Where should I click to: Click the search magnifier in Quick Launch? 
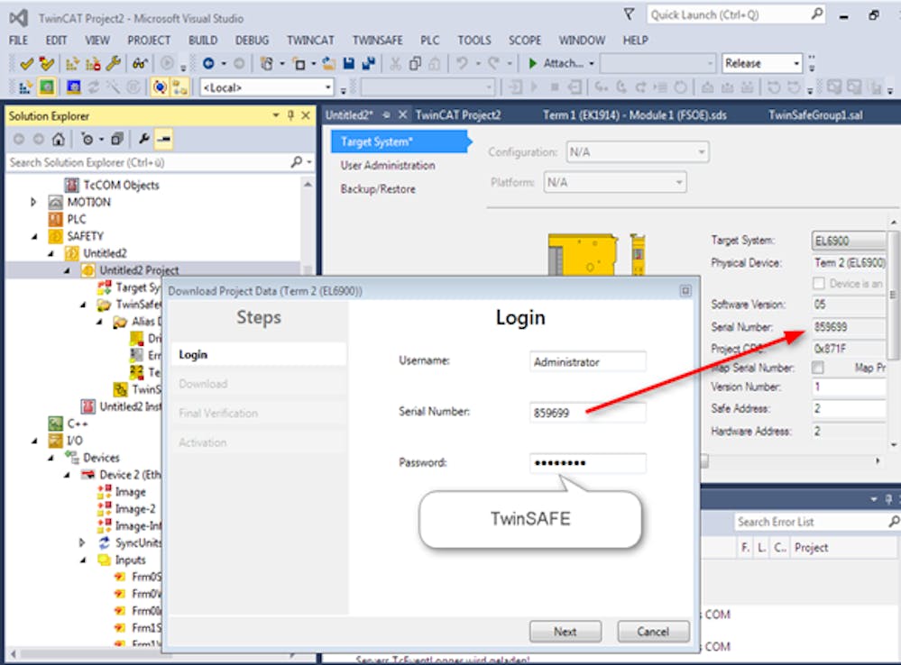click(816, 14)
